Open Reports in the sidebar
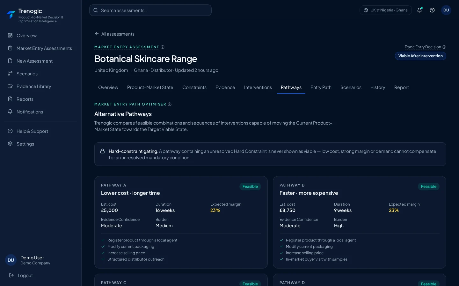The height and width of the screenshot is (286, 459). click(x=40, y=99)
